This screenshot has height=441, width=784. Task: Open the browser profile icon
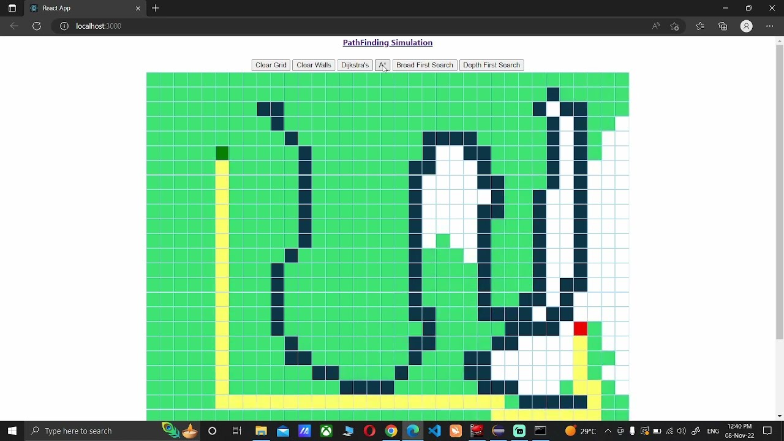[x=747, y=26]
